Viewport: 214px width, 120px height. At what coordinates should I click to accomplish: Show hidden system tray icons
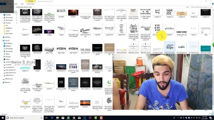click(x=178, y=118)
